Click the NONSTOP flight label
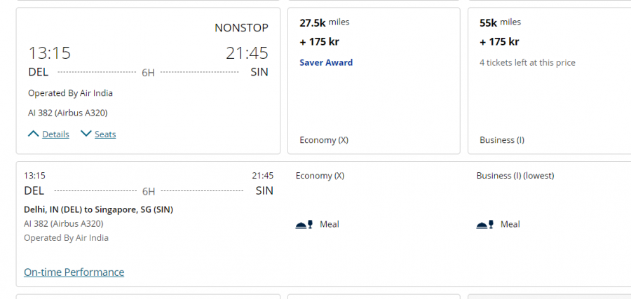This screenshot has height=299, width=631. pos(241,28)
